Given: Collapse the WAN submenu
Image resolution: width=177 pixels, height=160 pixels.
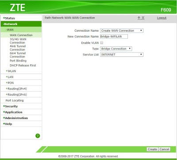Looking at the screenshot, I should pyautogui.click(x=10, y=30).
